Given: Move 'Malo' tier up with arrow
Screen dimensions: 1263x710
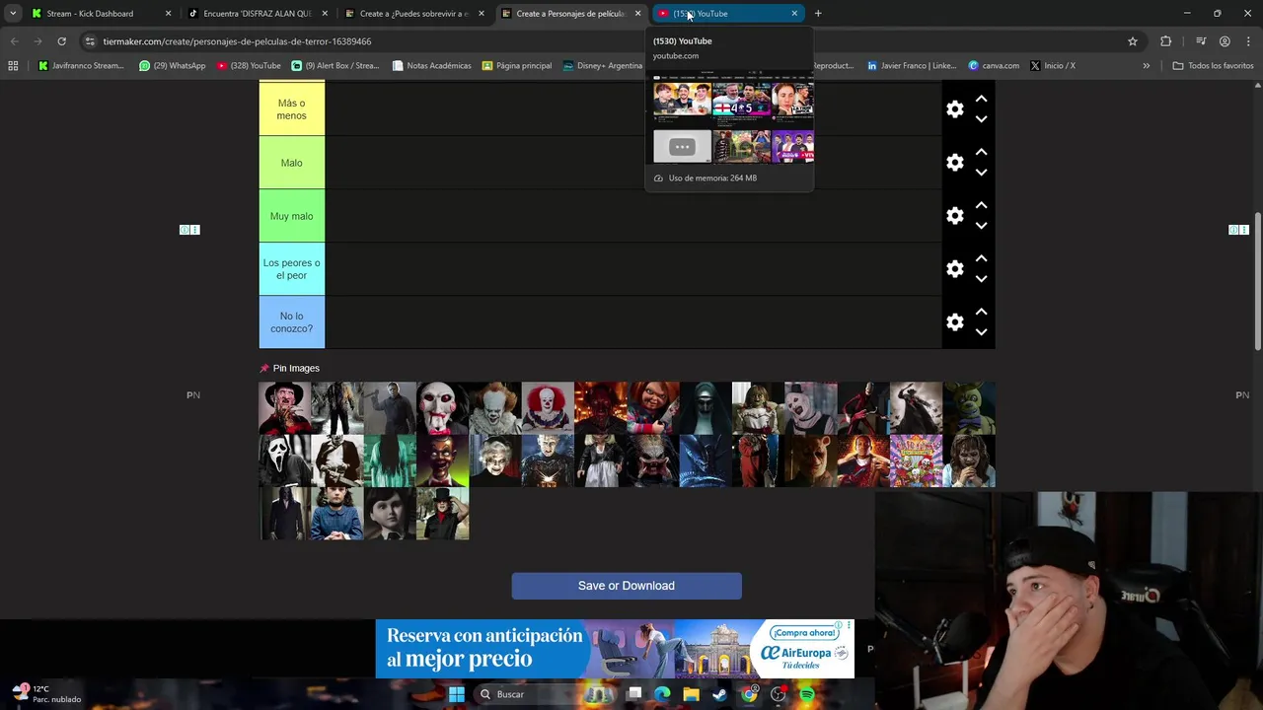Looking at the screenshot, I should coord(981,153).
